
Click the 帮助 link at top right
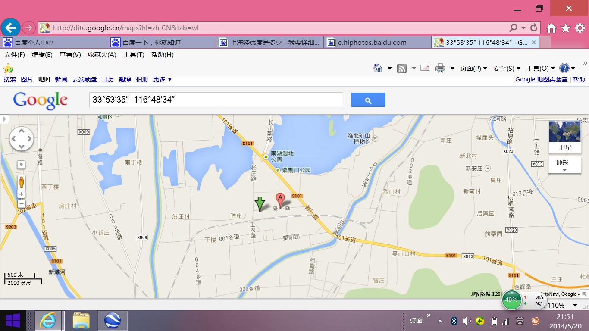click(x=579, y=79)
